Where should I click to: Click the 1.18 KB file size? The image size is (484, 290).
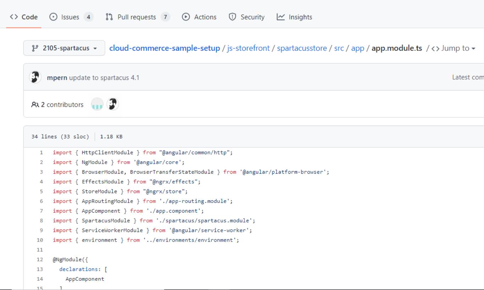(x=111, y=137)
